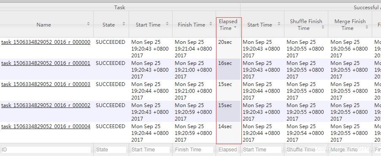
Task: Focus the Finish Time filter field
Action: 194,150
